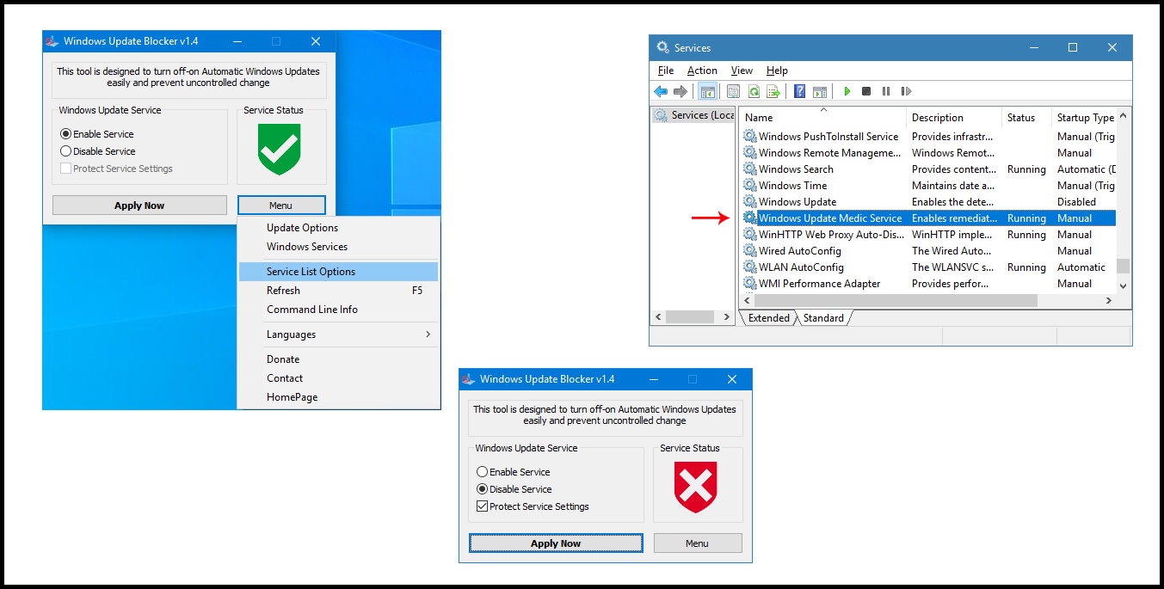Screen dimensions: 1164x589
Task: Open the File menu in Services
Action: coord(666,71)
